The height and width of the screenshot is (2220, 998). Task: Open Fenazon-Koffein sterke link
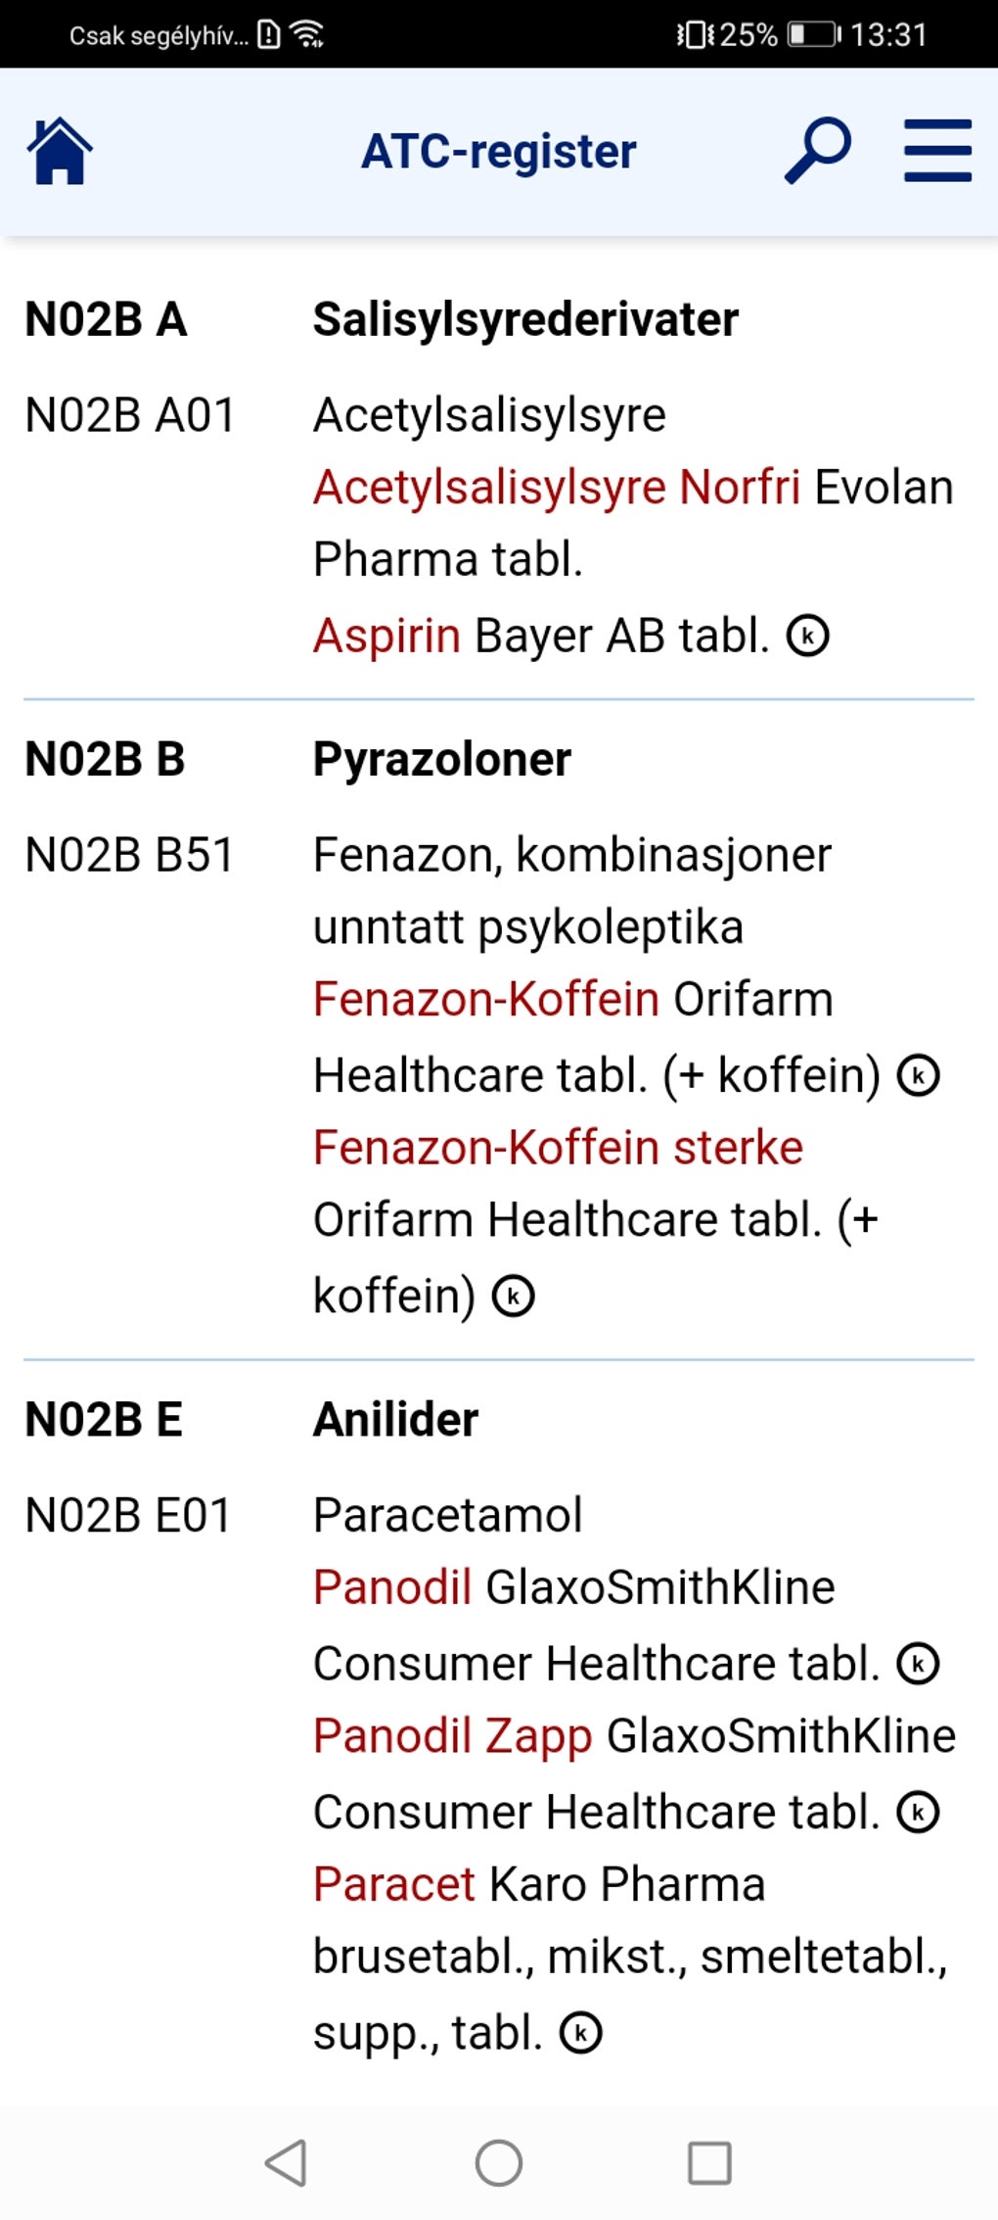(558, 1147)
